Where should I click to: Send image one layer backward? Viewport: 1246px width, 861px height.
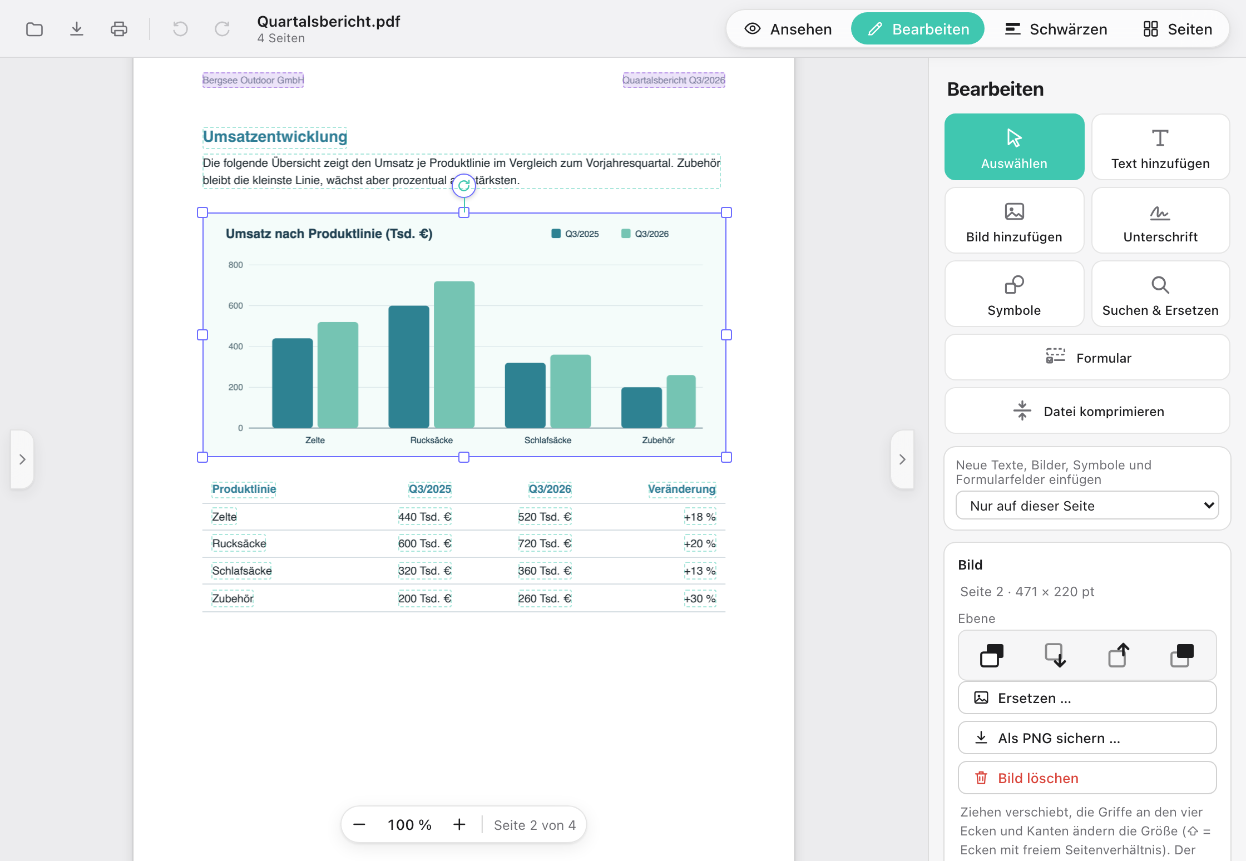[1055, 655]
